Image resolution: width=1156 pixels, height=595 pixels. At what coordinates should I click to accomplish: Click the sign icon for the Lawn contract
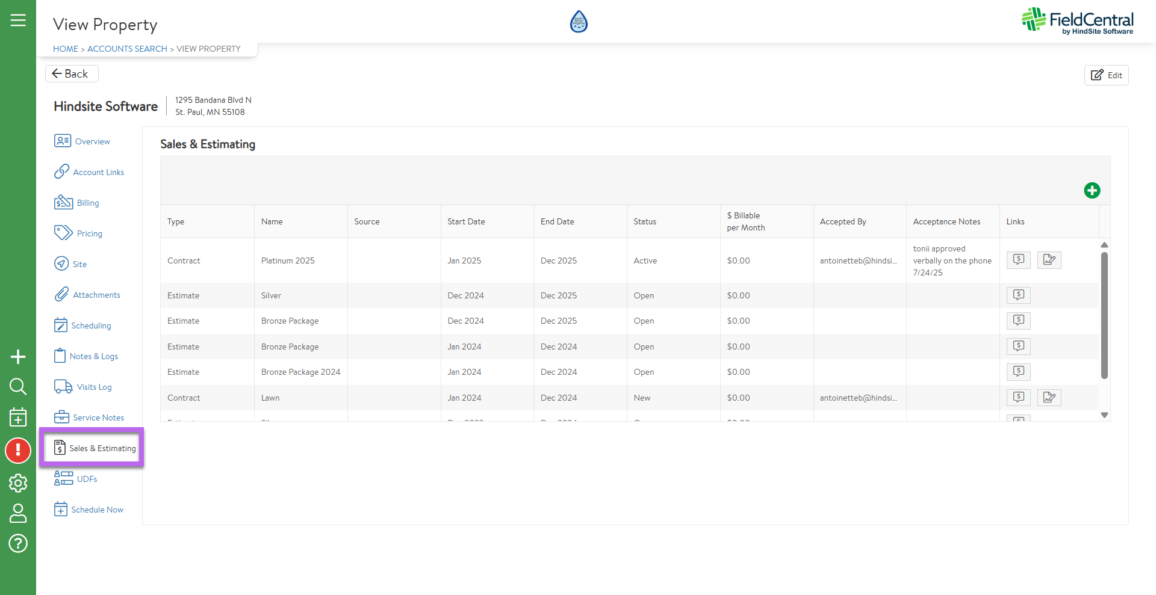coord(1049,398)
